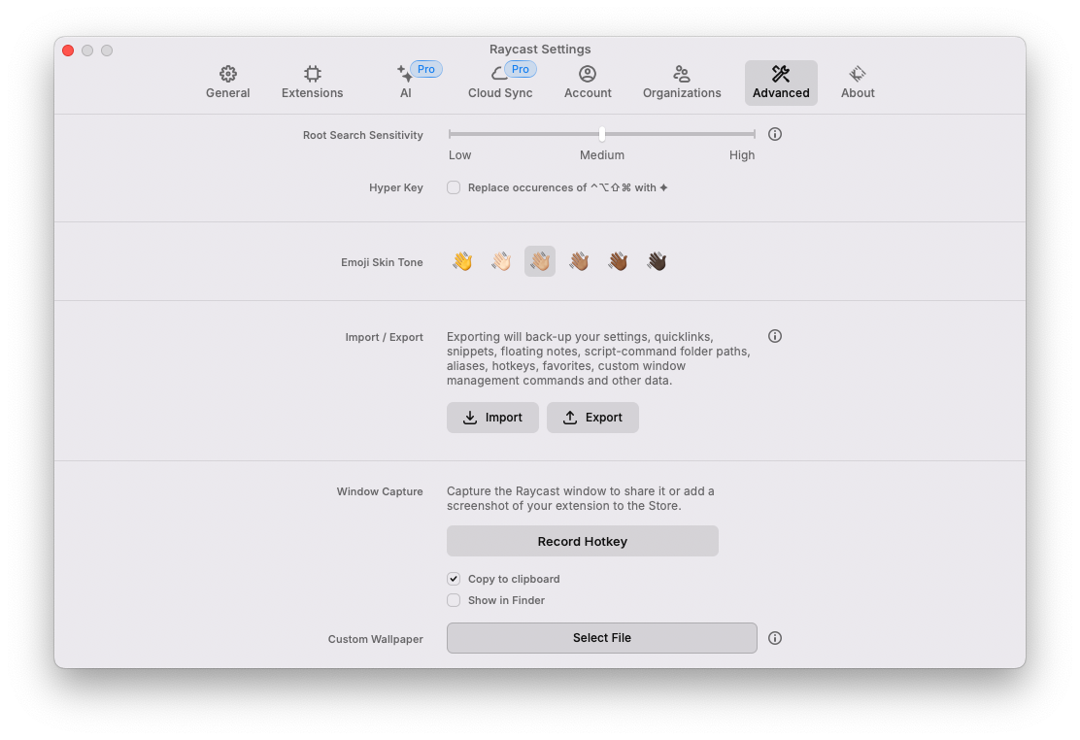
Task: Choose the light emoji skin tone
Action: coord(501,261)
